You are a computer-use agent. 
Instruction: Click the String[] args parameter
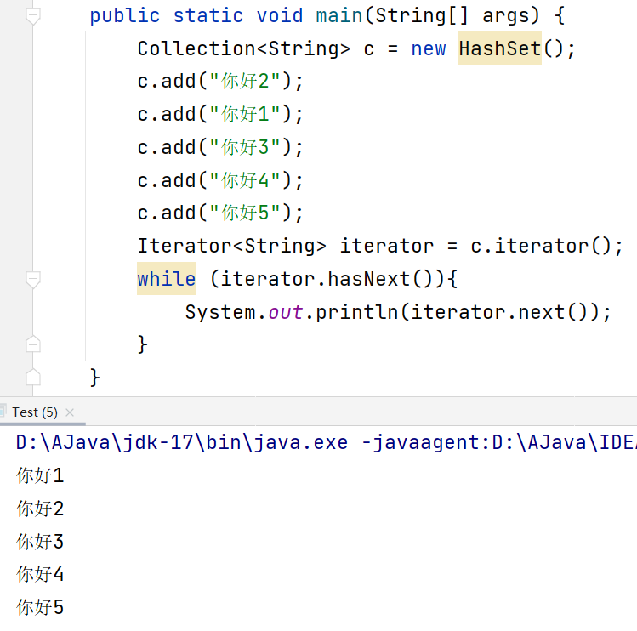click(452, 16)
